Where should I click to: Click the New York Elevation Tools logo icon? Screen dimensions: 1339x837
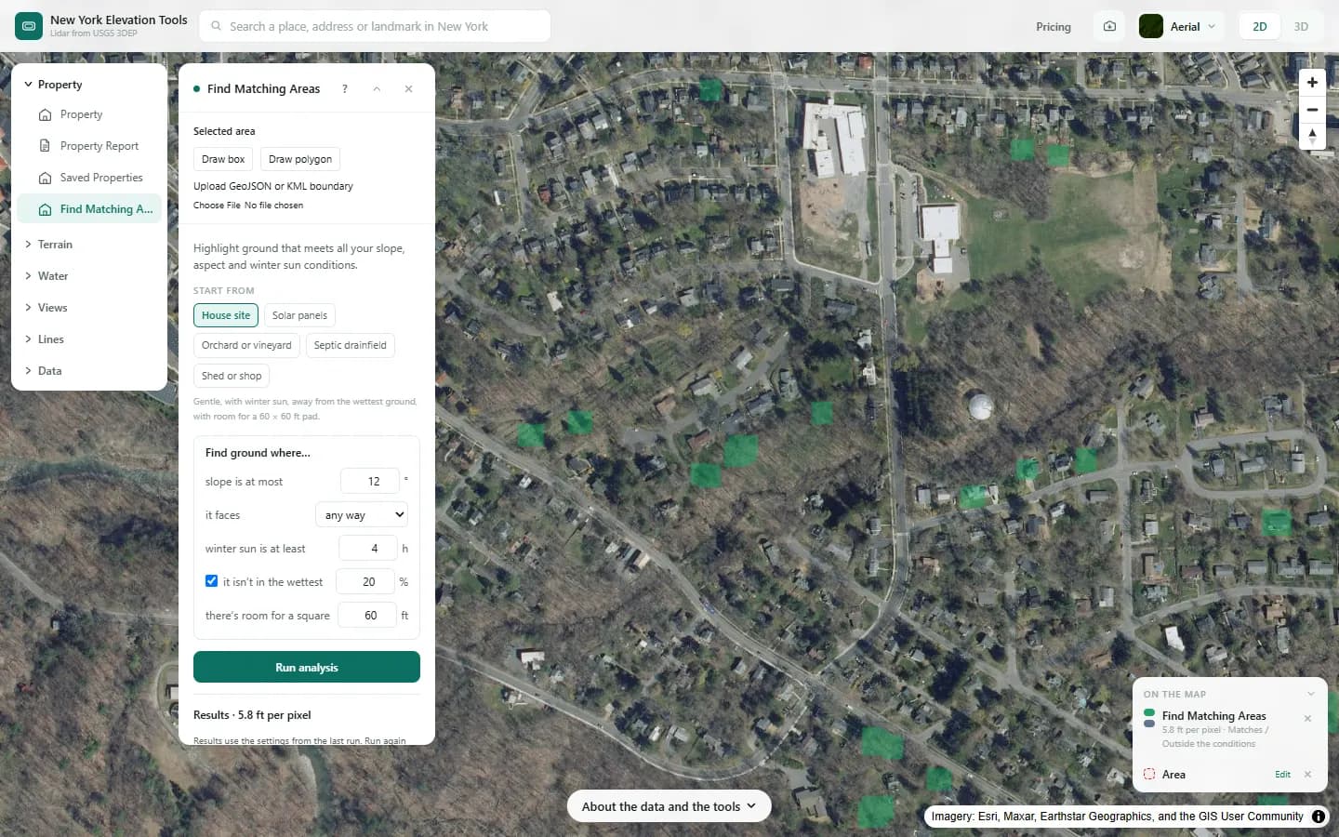coord(29,26)
